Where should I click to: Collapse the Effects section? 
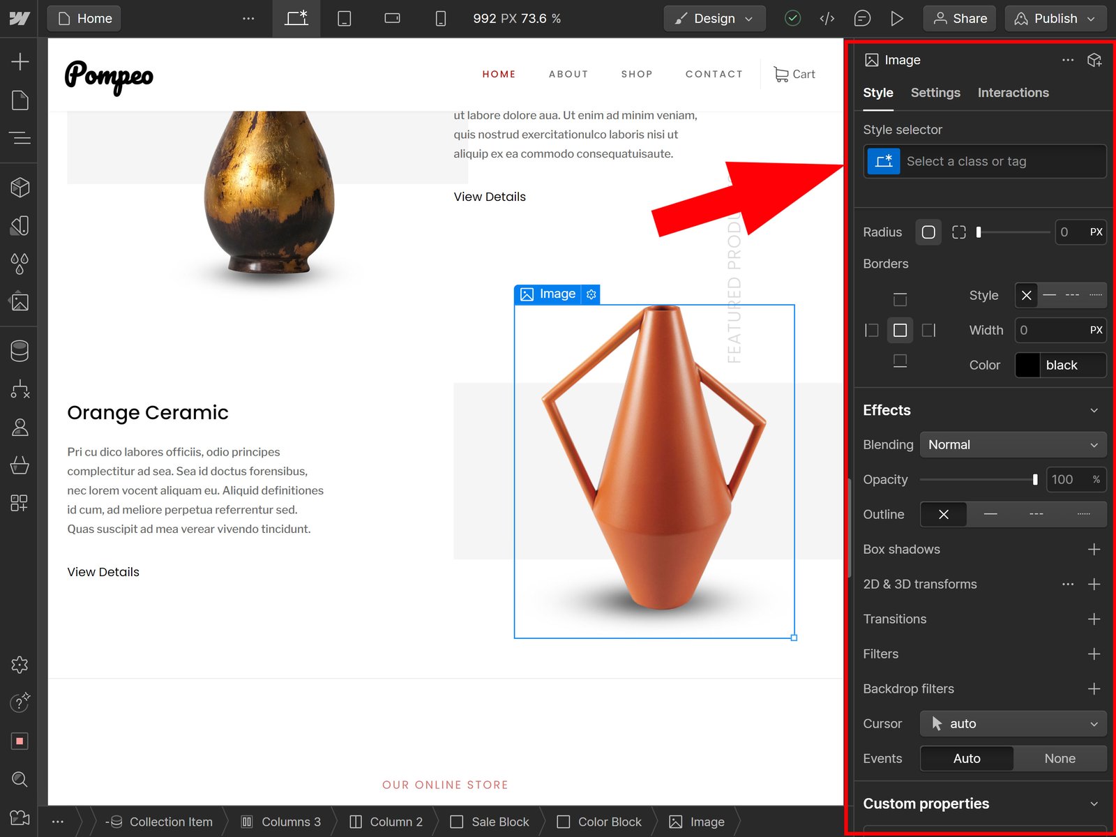(x=1093, y=410)
